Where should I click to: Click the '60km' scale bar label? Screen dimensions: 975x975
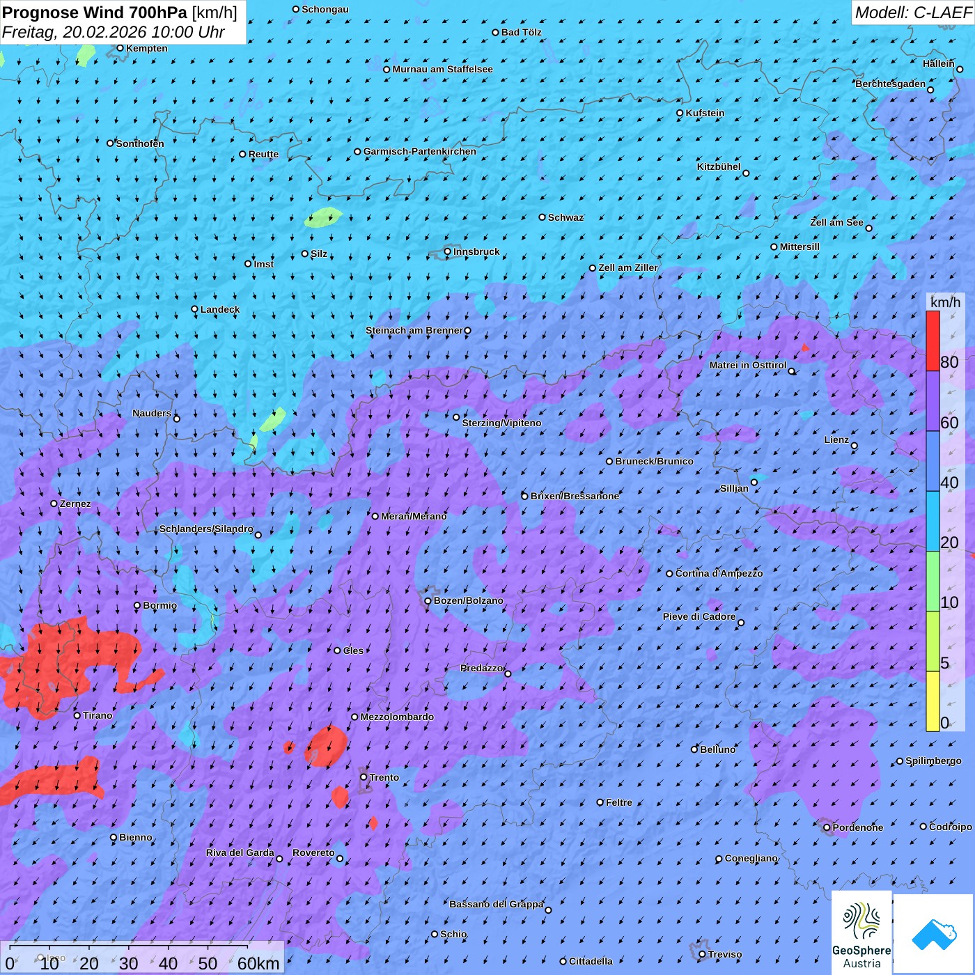click(258, 963)
